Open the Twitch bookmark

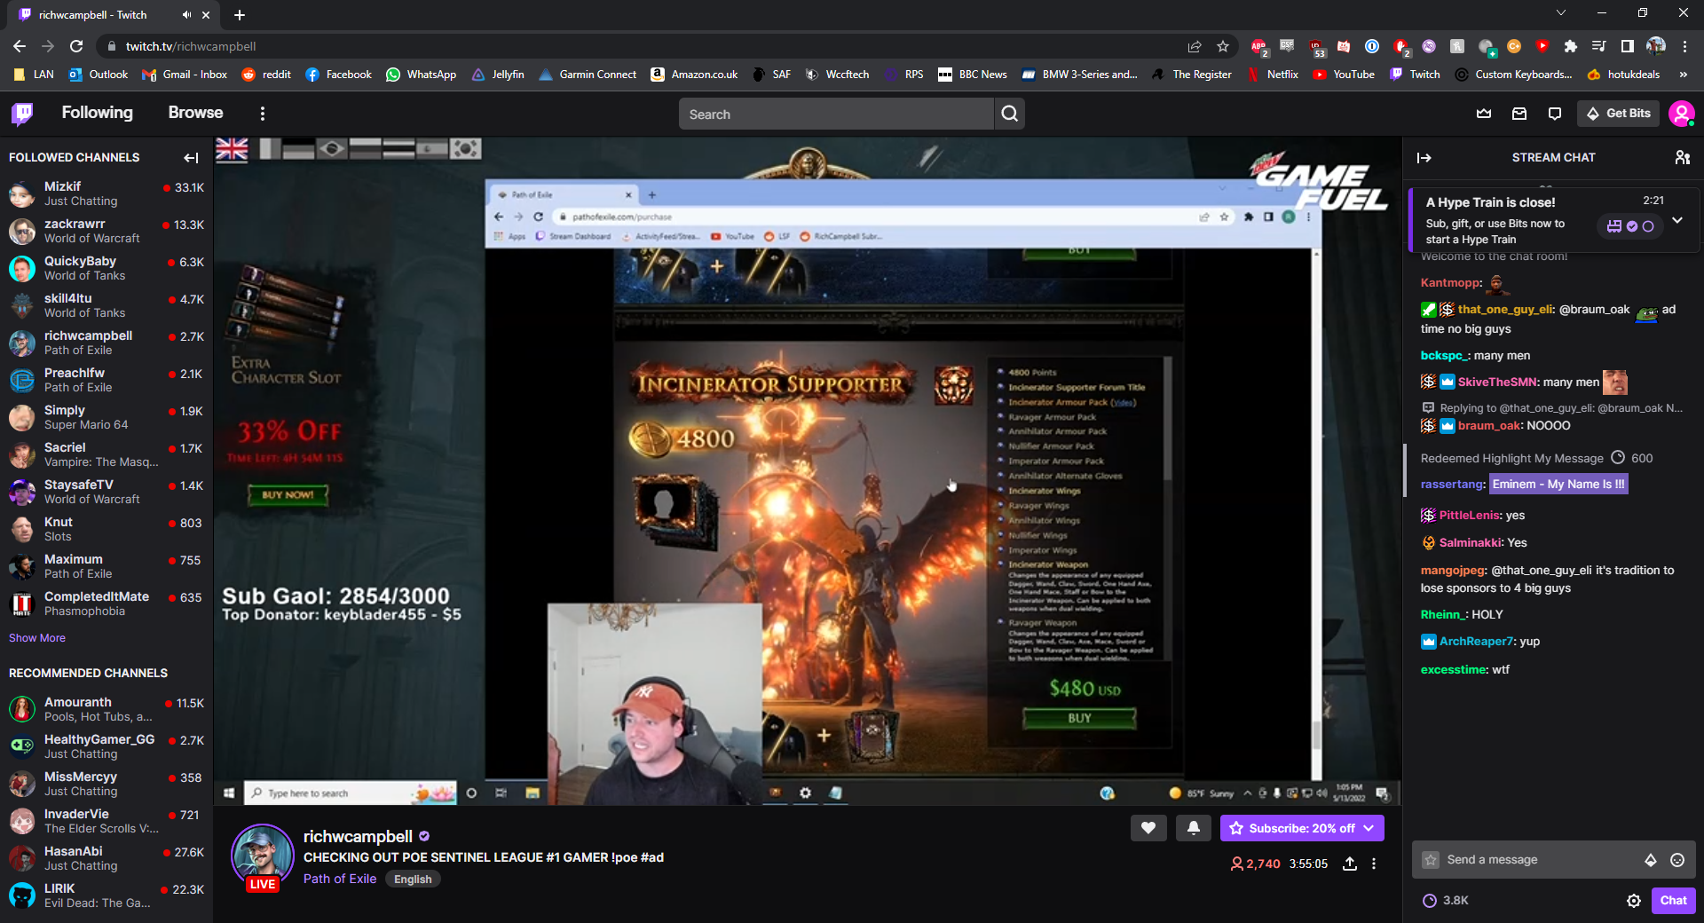[1415, 75]
